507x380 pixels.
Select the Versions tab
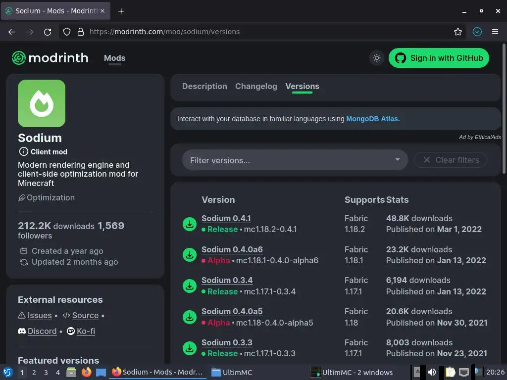(303, 86)
